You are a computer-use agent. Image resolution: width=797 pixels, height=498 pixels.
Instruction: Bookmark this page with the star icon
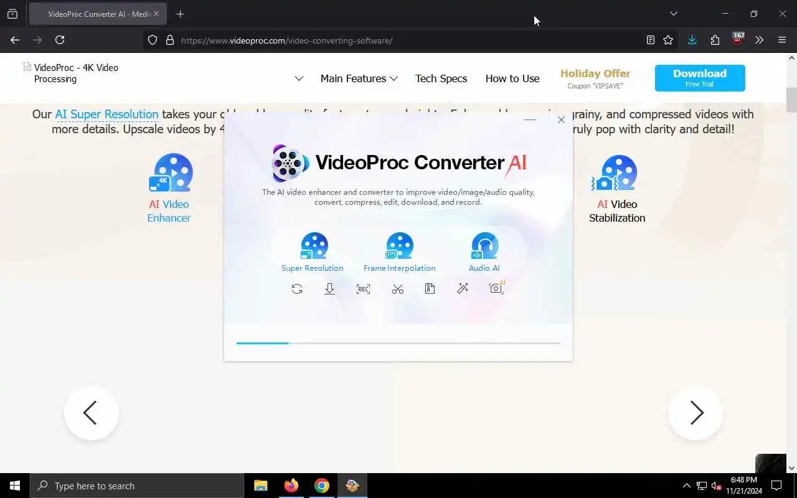(x=668, y=40)
